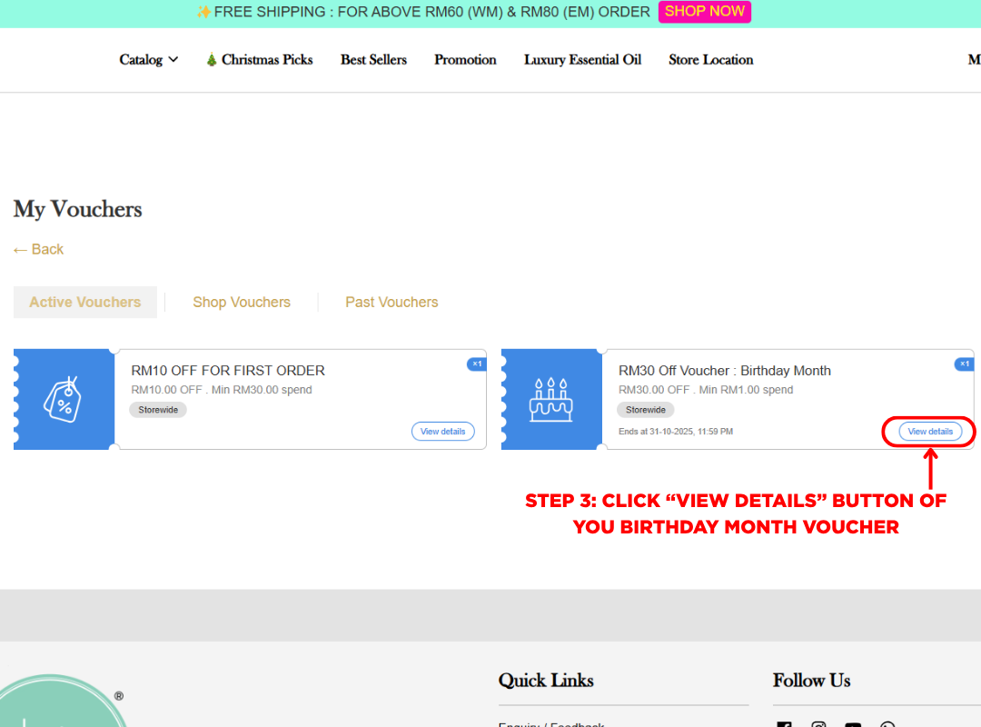Expand the Catalog dropdown menu
Screen dimensions: 981x727
point(149,60)
